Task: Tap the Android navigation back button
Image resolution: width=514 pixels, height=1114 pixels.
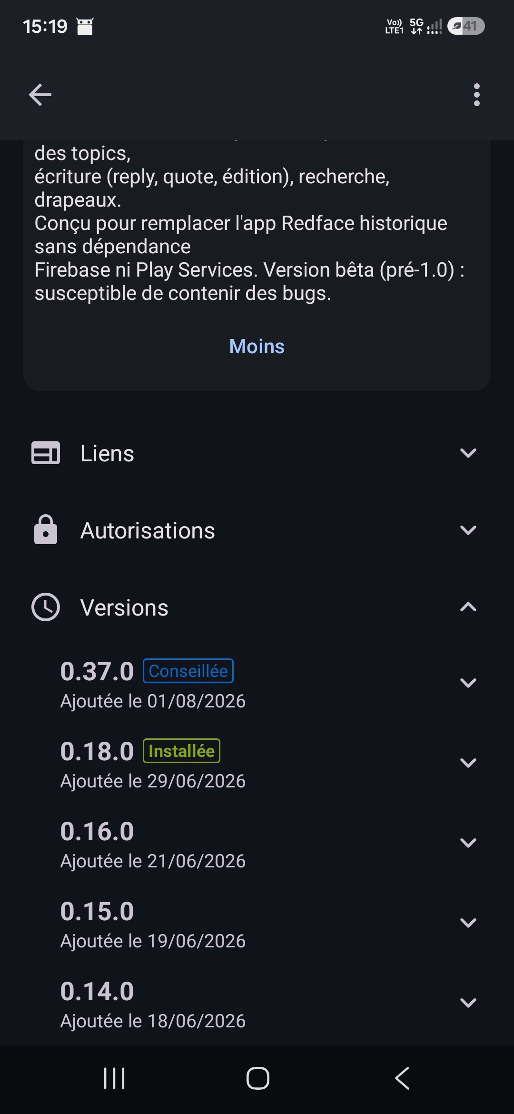Action: coord(403,1078)
